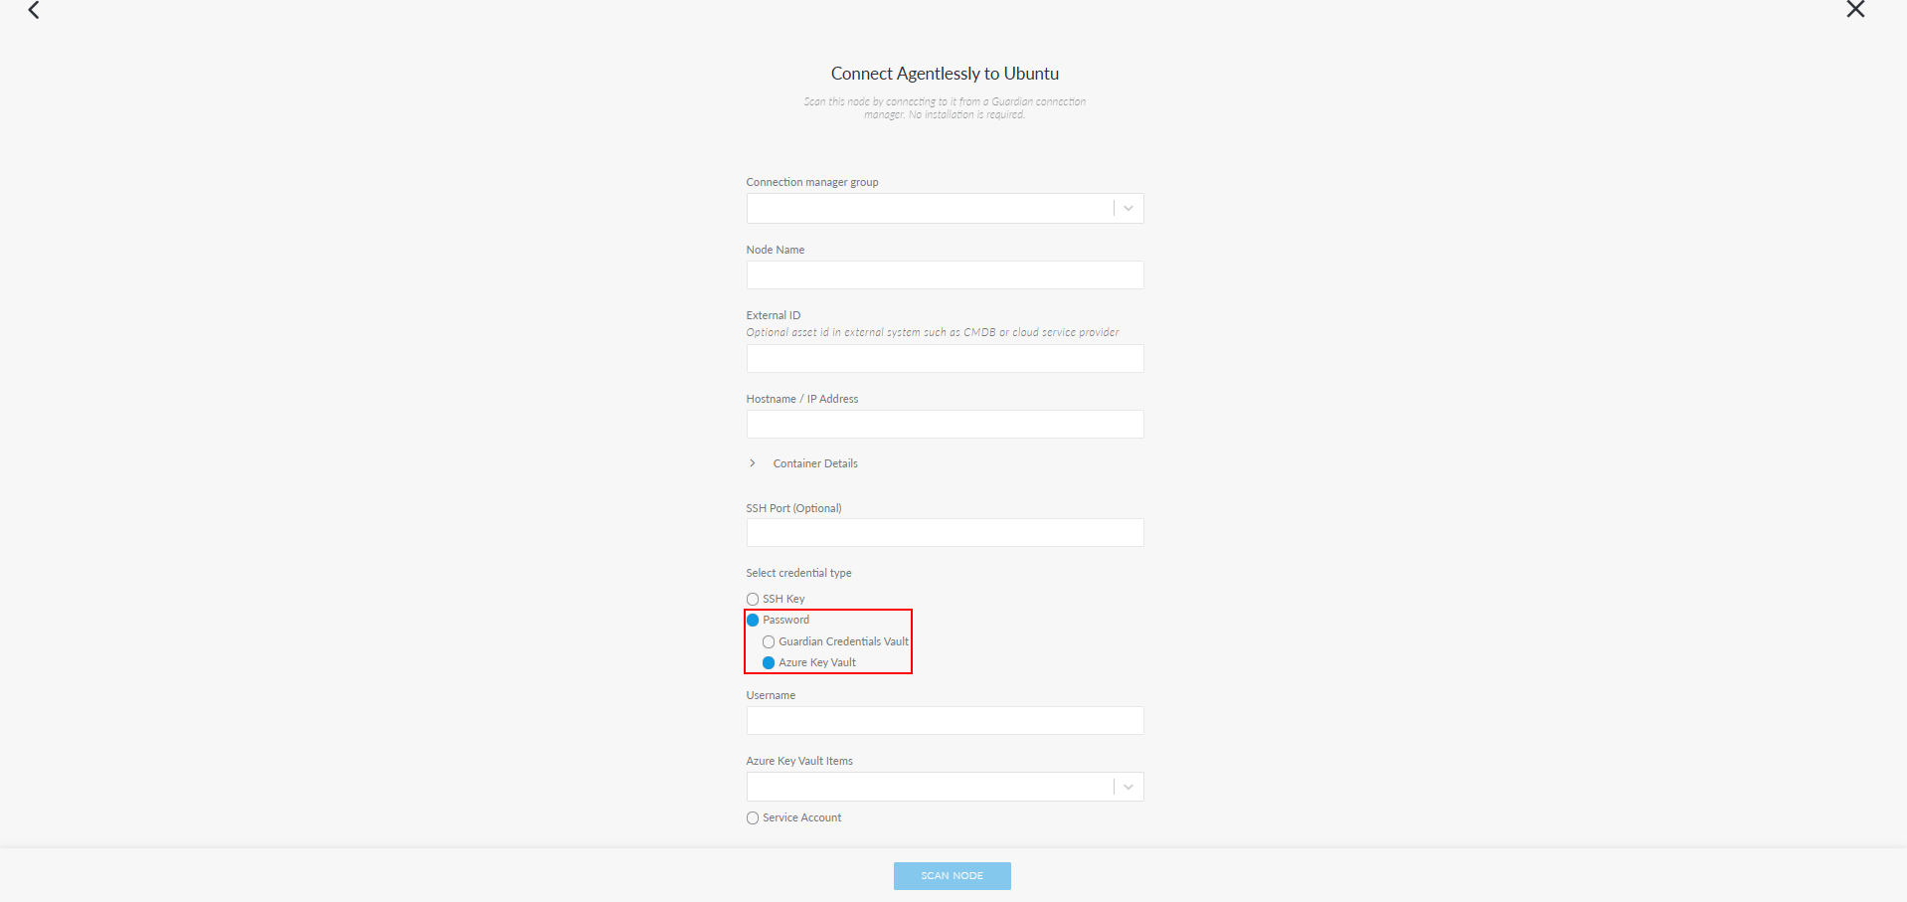Open the Connection manager group dropdown
The image size is (1907, 902).
(945, 208)
